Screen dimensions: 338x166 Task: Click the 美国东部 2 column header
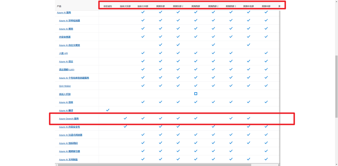178,6
